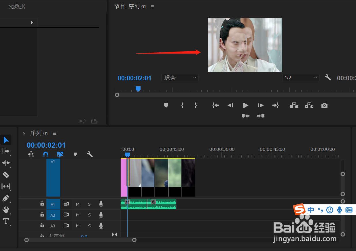Toggle track lock on A1
356x251 pixels.
pos(42,204)
